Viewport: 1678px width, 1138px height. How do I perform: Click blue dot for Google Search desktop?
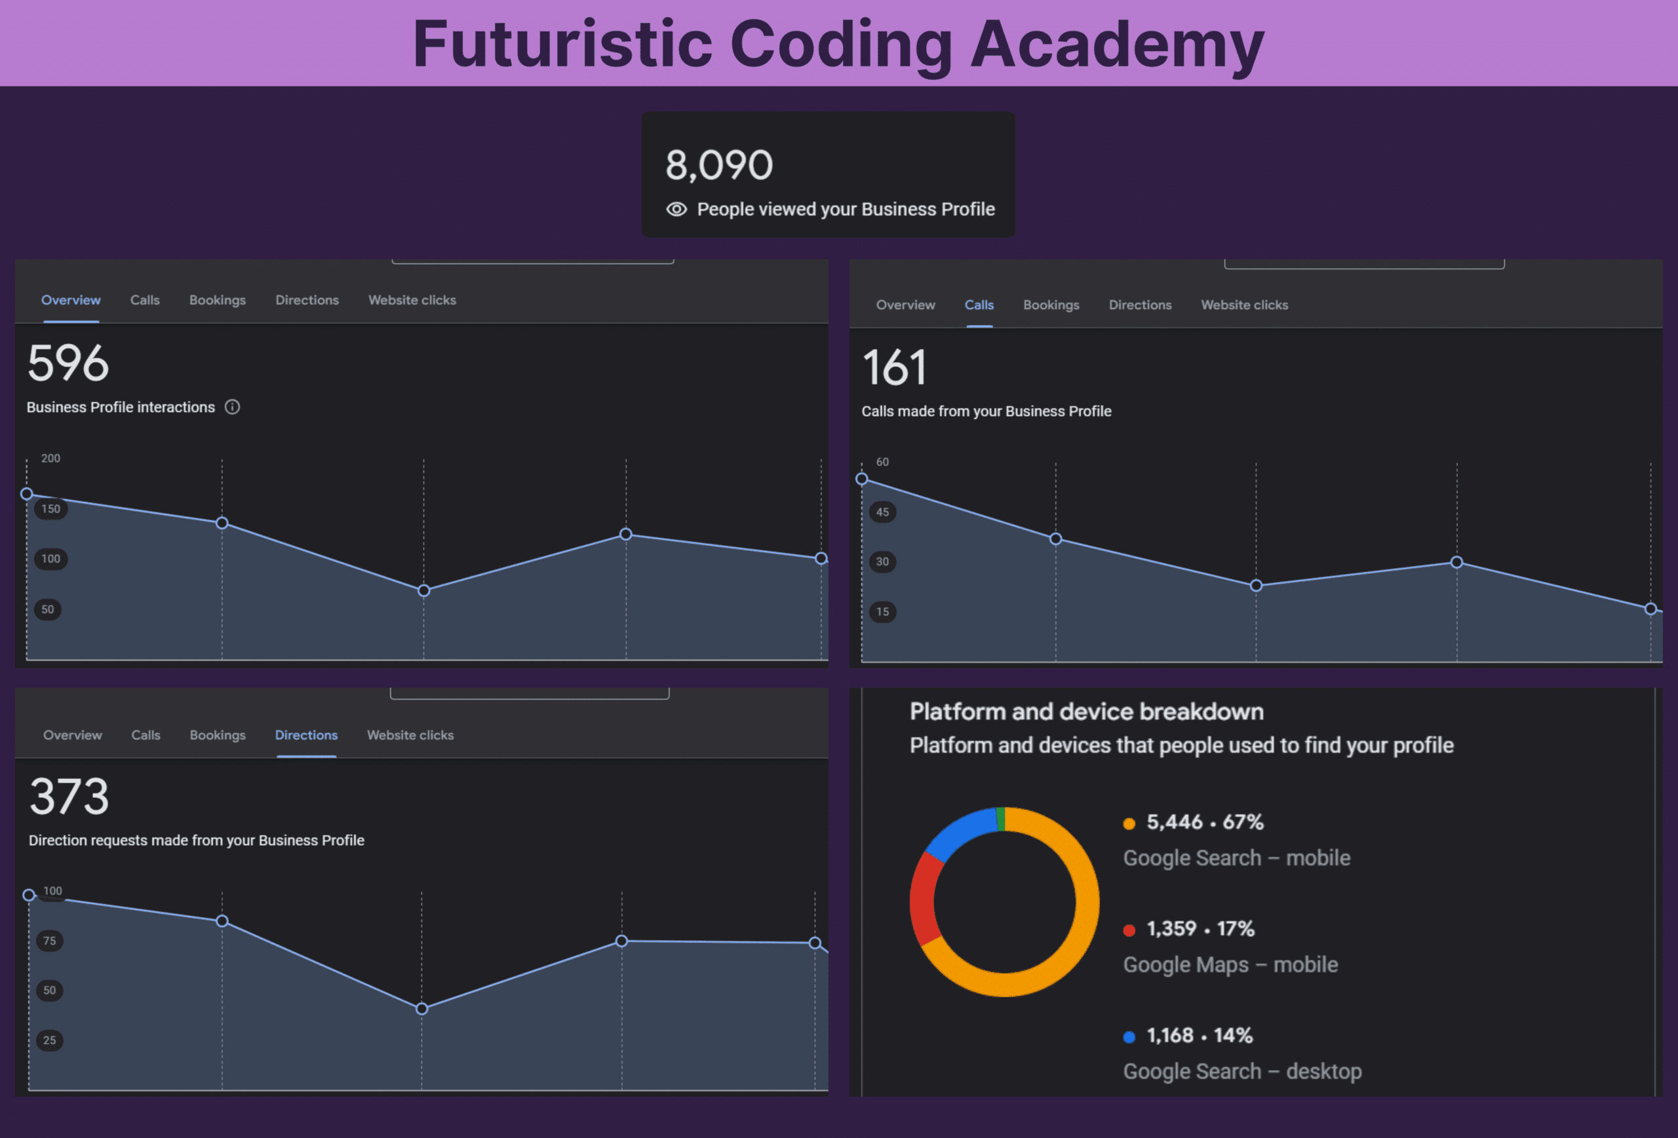click(x=1129, y=1037)
